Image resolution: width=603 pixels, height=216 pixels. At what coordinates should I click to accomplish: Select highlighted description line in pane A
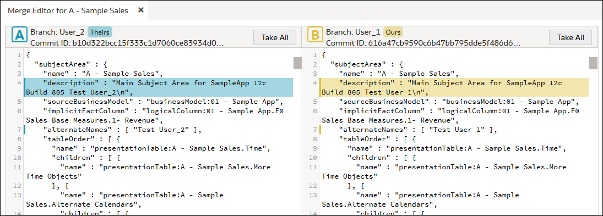coord(159,87)
